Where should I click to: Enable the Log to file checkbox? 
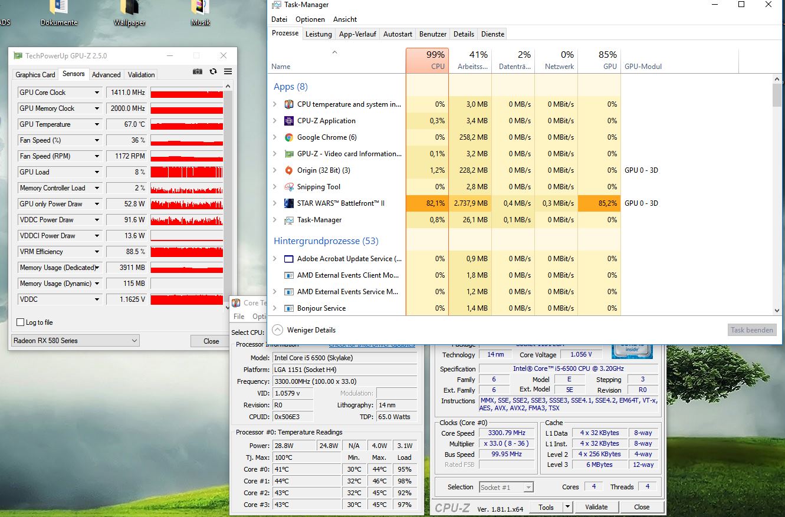pyautogui.click(x=21, y=322)
